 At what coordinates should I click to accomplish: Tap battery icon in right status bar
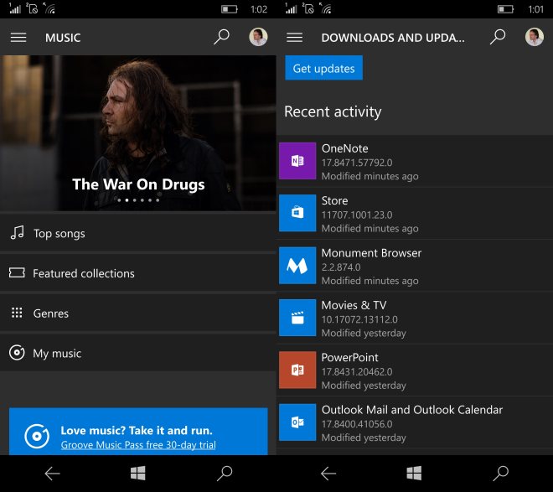coord(505,9)
